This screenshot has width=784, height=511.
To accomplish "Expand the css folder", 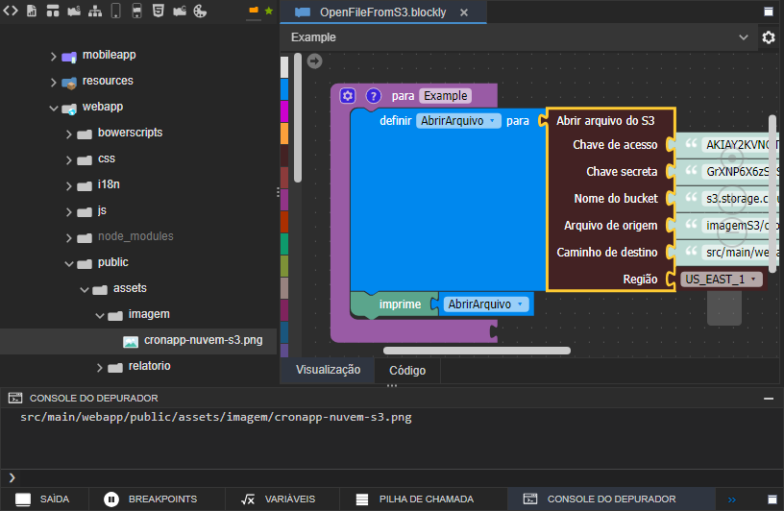I will pyautogui.click(x=68, y=160).
